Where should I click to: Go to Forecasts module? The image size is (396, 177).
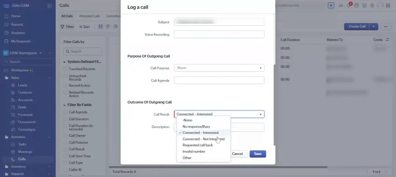25,115
